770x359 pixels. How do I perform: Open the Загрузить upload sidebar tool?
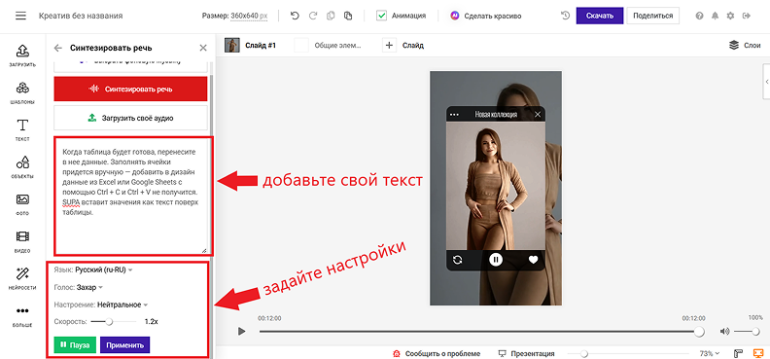click(x=22, y=55)
